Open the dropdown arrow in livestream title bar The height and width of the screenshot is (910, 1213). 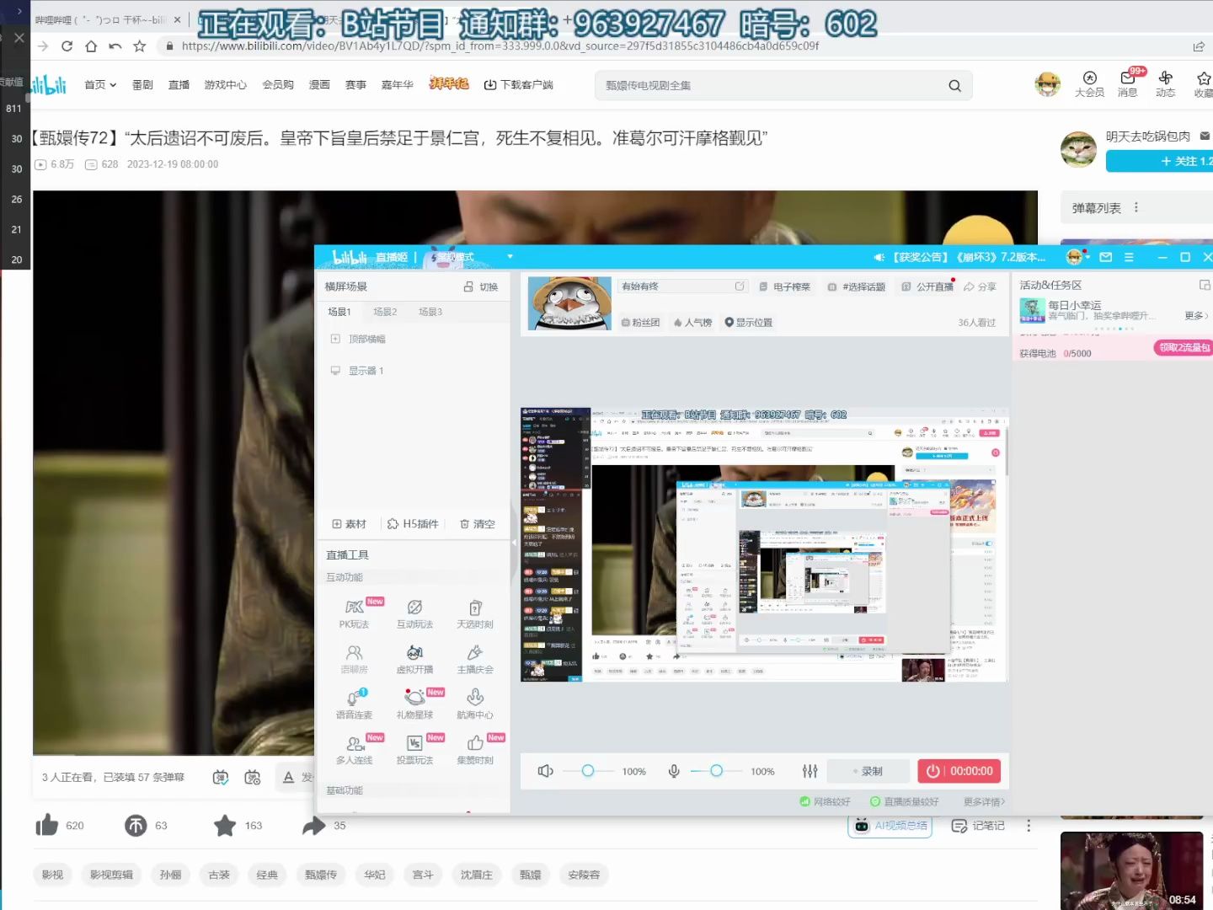pos(510,257)
